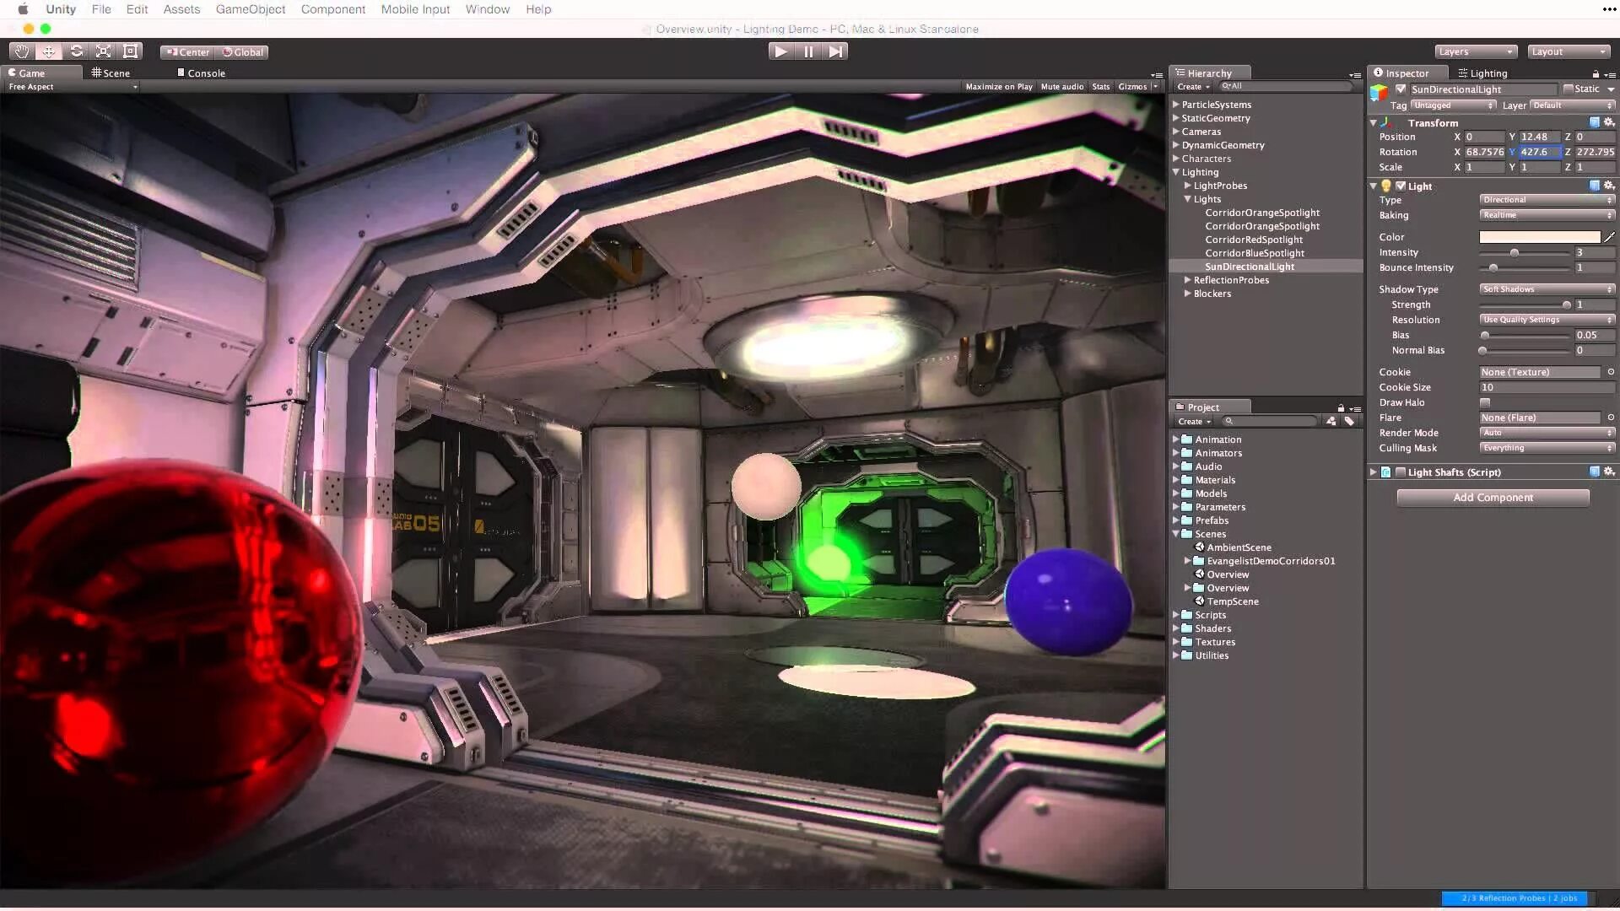This screenshot has width=1620, height=911.
Task: Click the color eyedropper icon
Action: [x=1609, y=237]
